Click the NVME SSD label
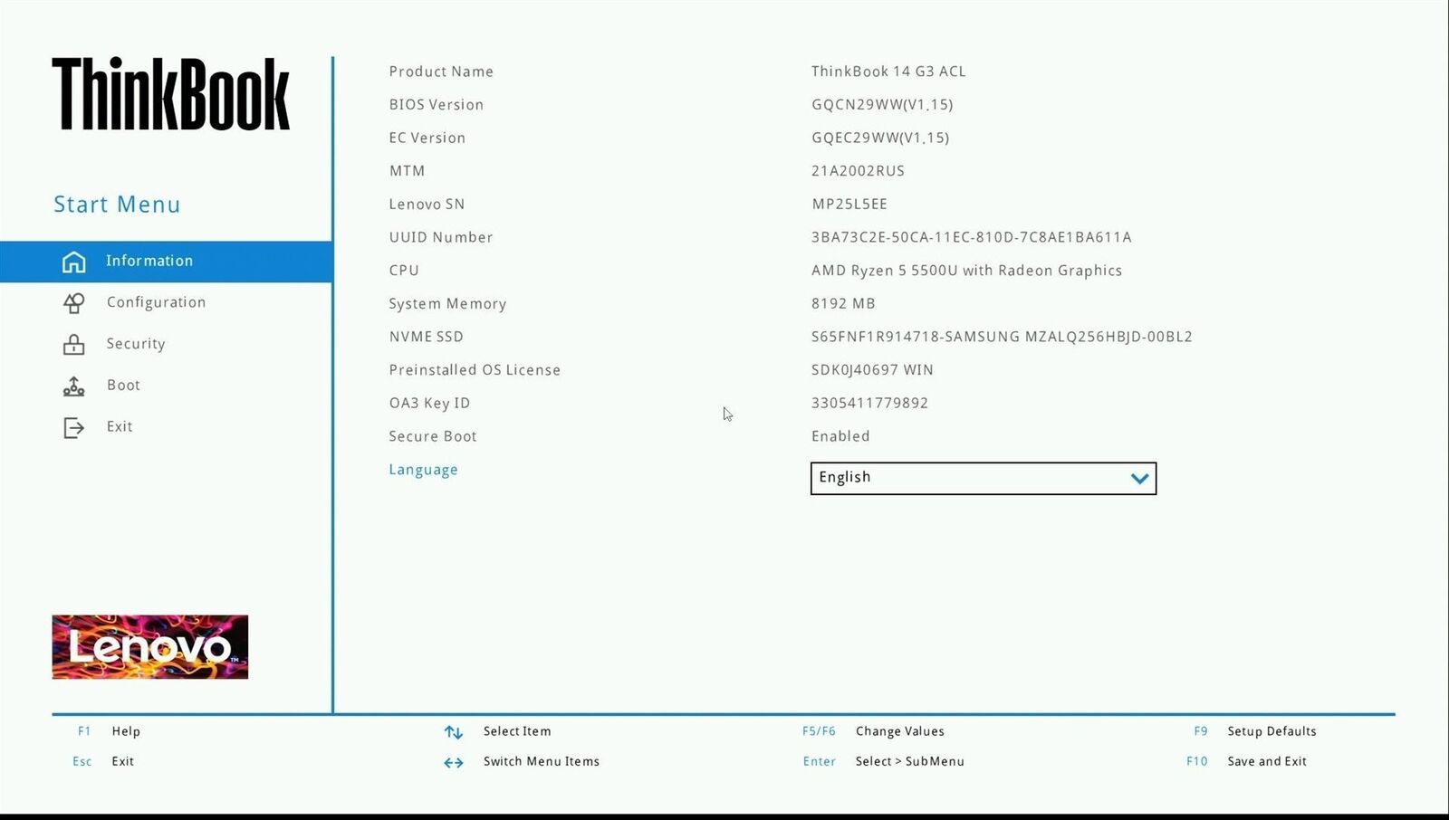Screen dimensions: 1449x820 tap(426, 337)
